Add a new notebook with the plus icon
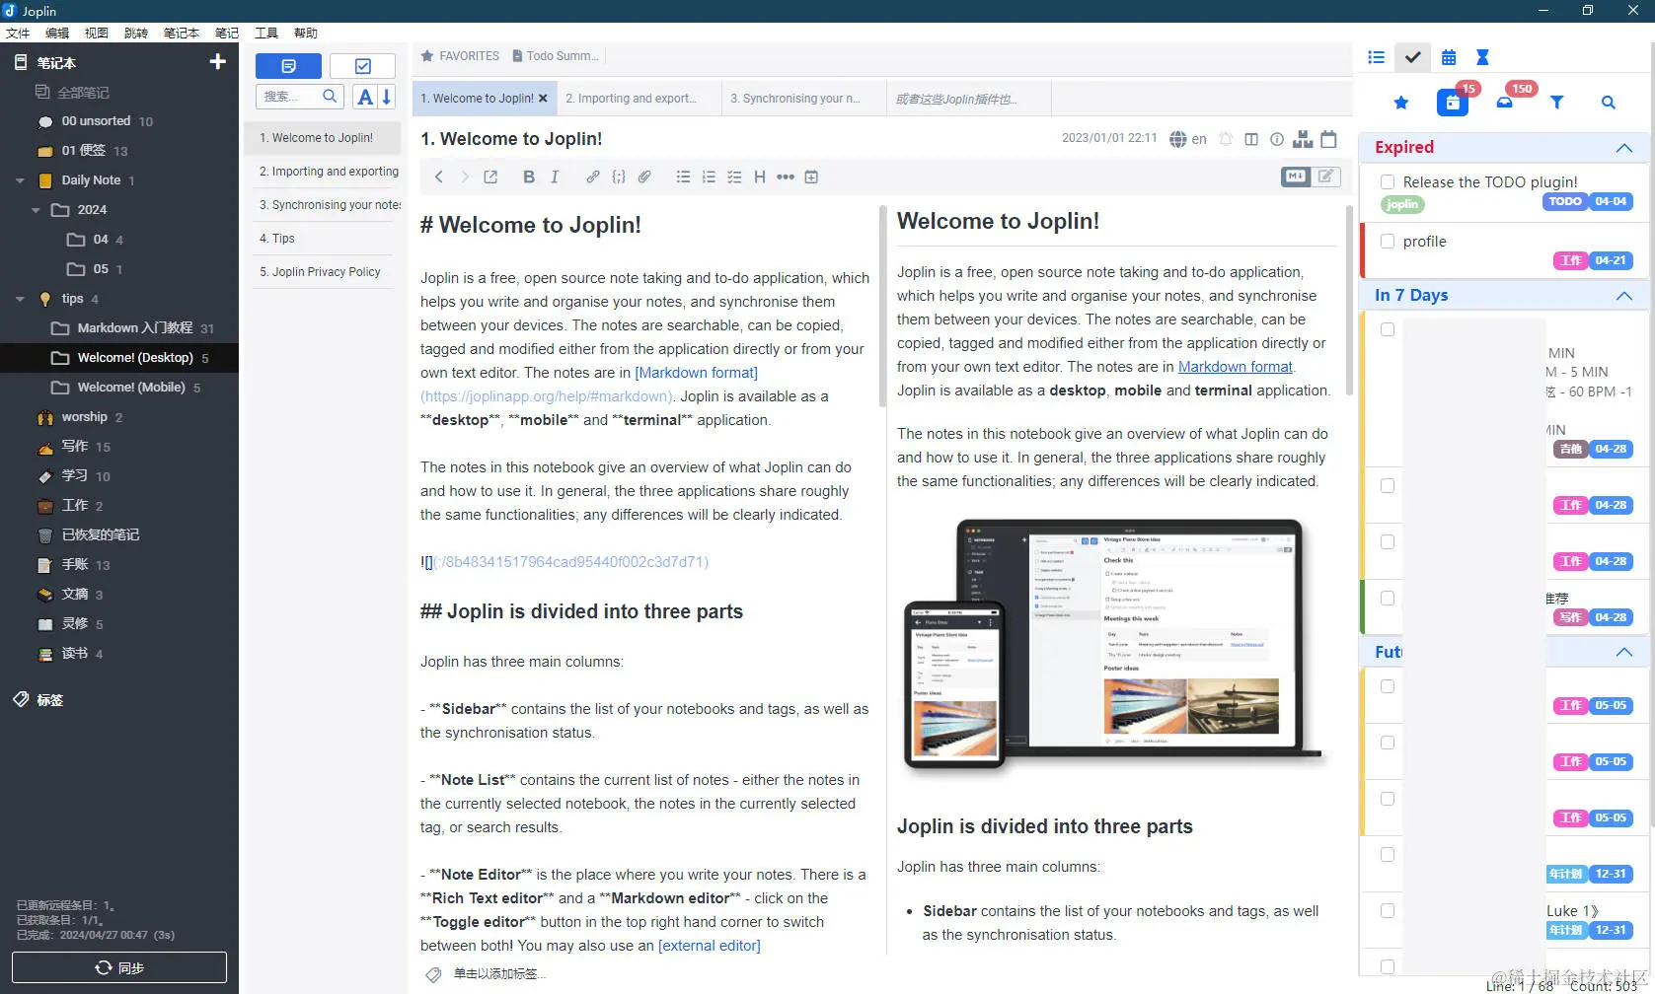The width and height of the screenshot is (1655, 994). click(x=218, y=62)
